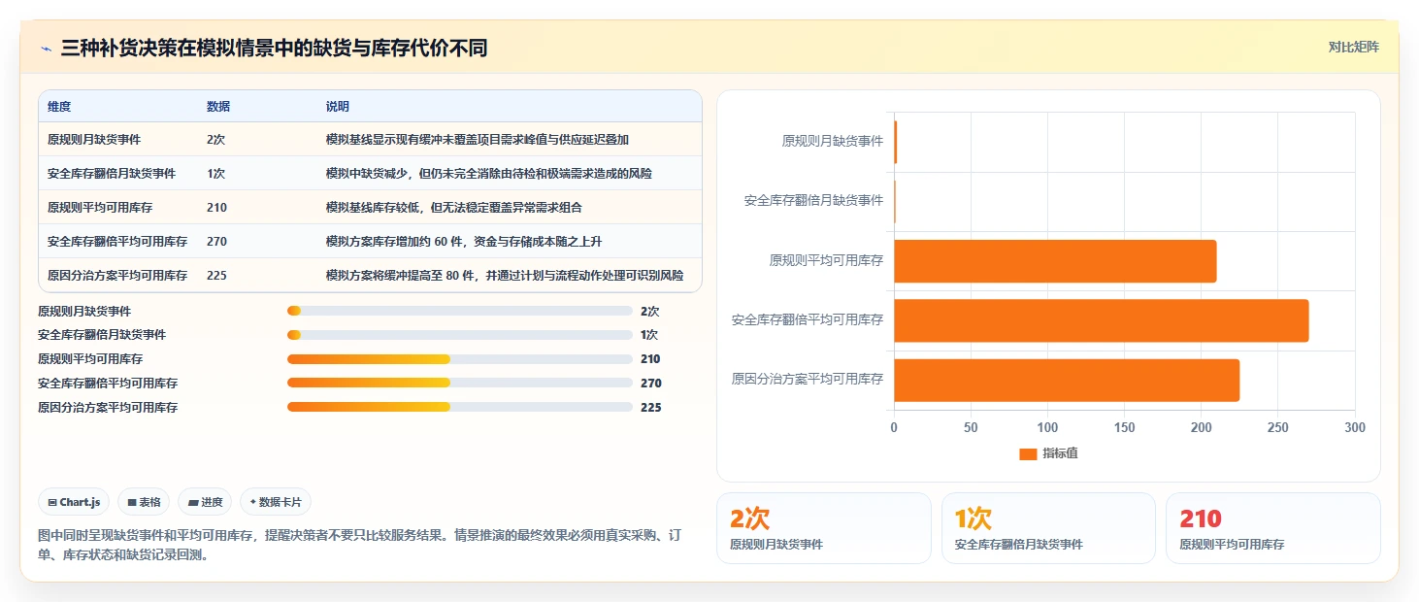Screen dimensions: 1419x602
Task: Click the small chart bar for 原规则月缺货事件
Action: pos(895,142)
